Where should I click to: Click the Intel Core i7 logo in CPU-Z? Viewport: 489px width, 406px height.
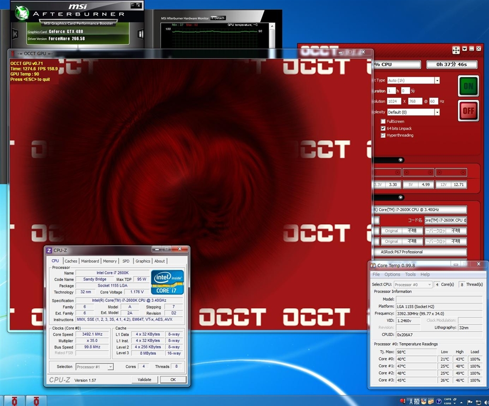pyautogui.click(x=168, y=282)
